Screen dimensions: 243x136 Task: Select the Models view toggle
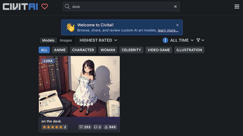tap(48, 40)
